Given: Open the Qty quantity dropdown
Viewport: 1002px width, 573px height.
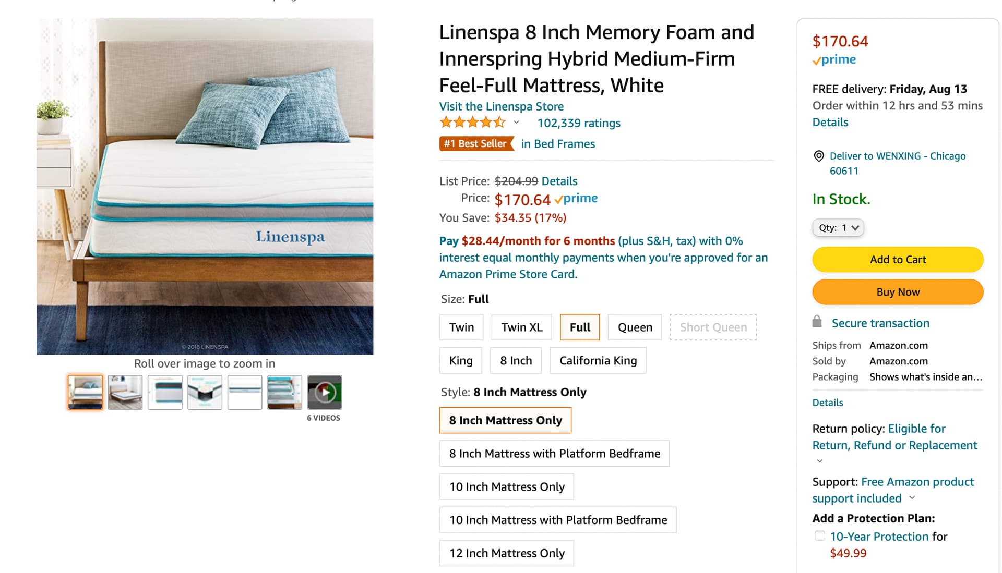Looking at the screenshot, I should click(x=838, y=228).
